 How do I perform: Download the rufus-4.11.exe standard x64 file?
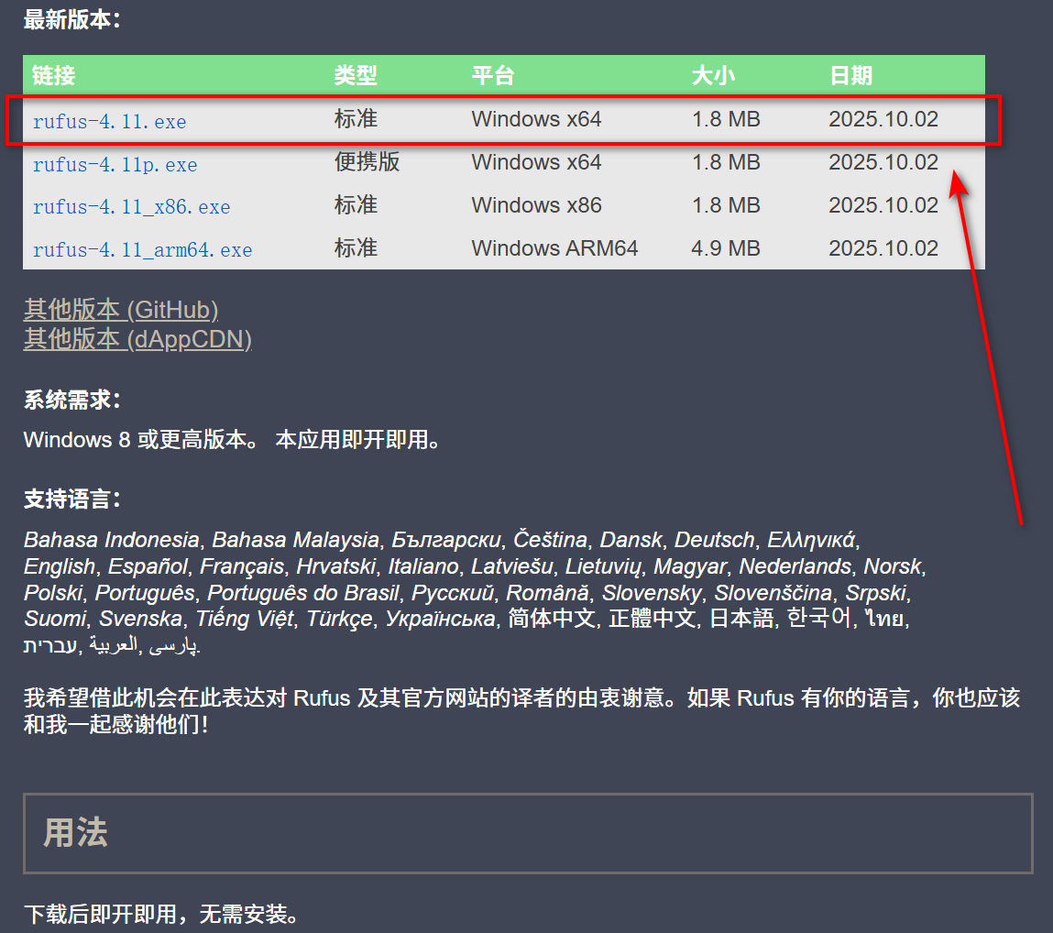[x=109, y=121]
